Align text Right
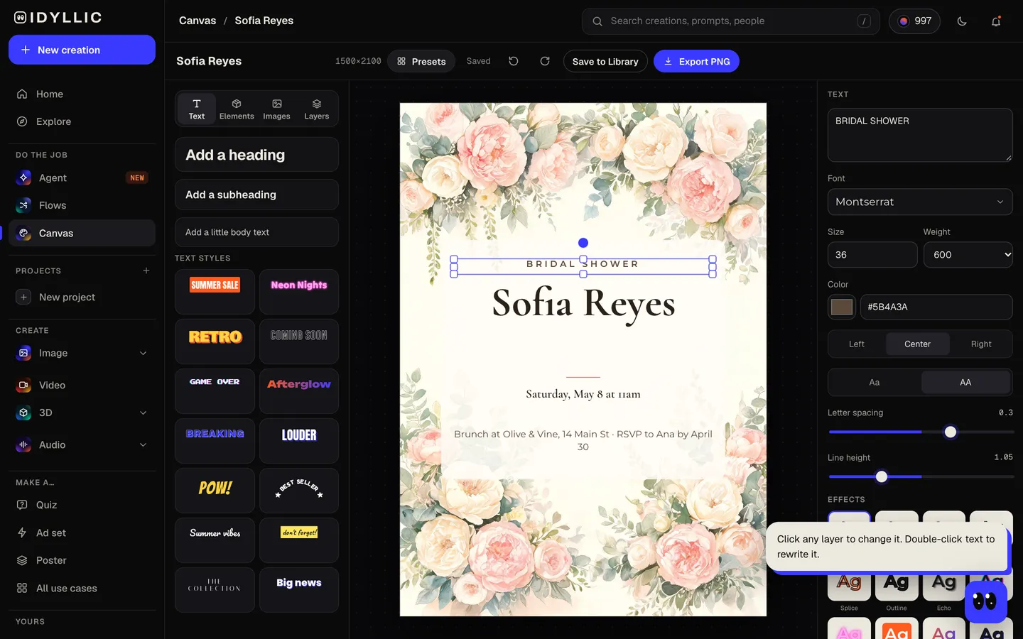 click(x=981, y=344)
